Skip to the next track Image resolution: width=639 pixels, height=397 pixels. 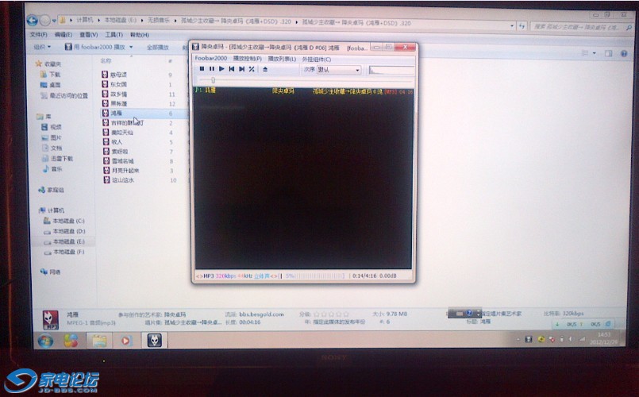pyautogui.click(x=241, y=69)
